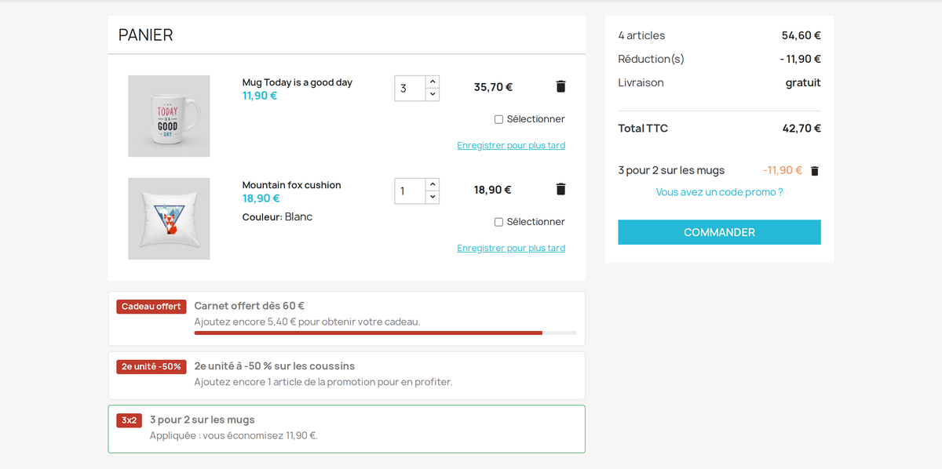This screenshot has width=942, height=469.
Task: Increase mug quantity with up arrow
Action: [x=433, y=82]
